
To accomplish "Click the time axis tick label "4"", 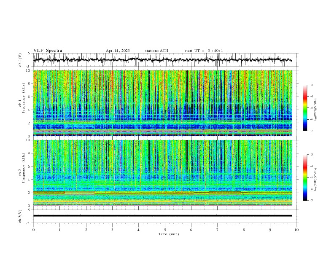I will coord(138,230).
